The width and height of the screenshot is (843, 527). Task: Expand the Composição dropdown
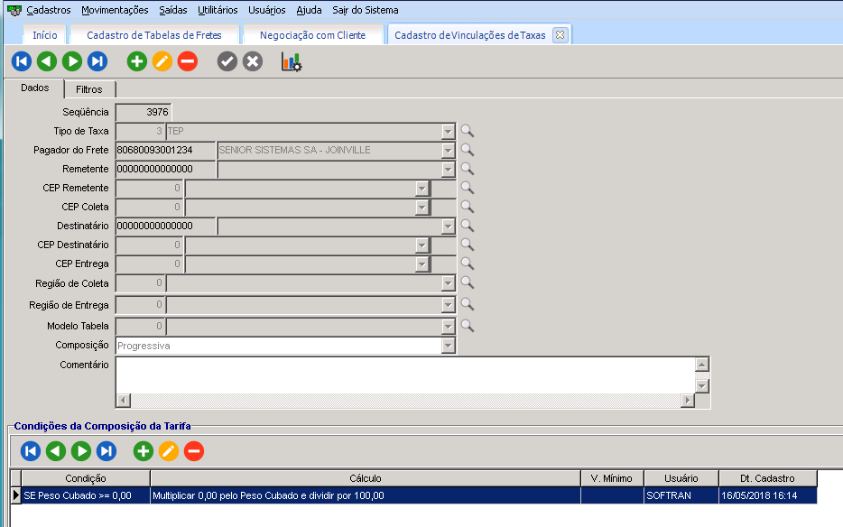[448, 346]
